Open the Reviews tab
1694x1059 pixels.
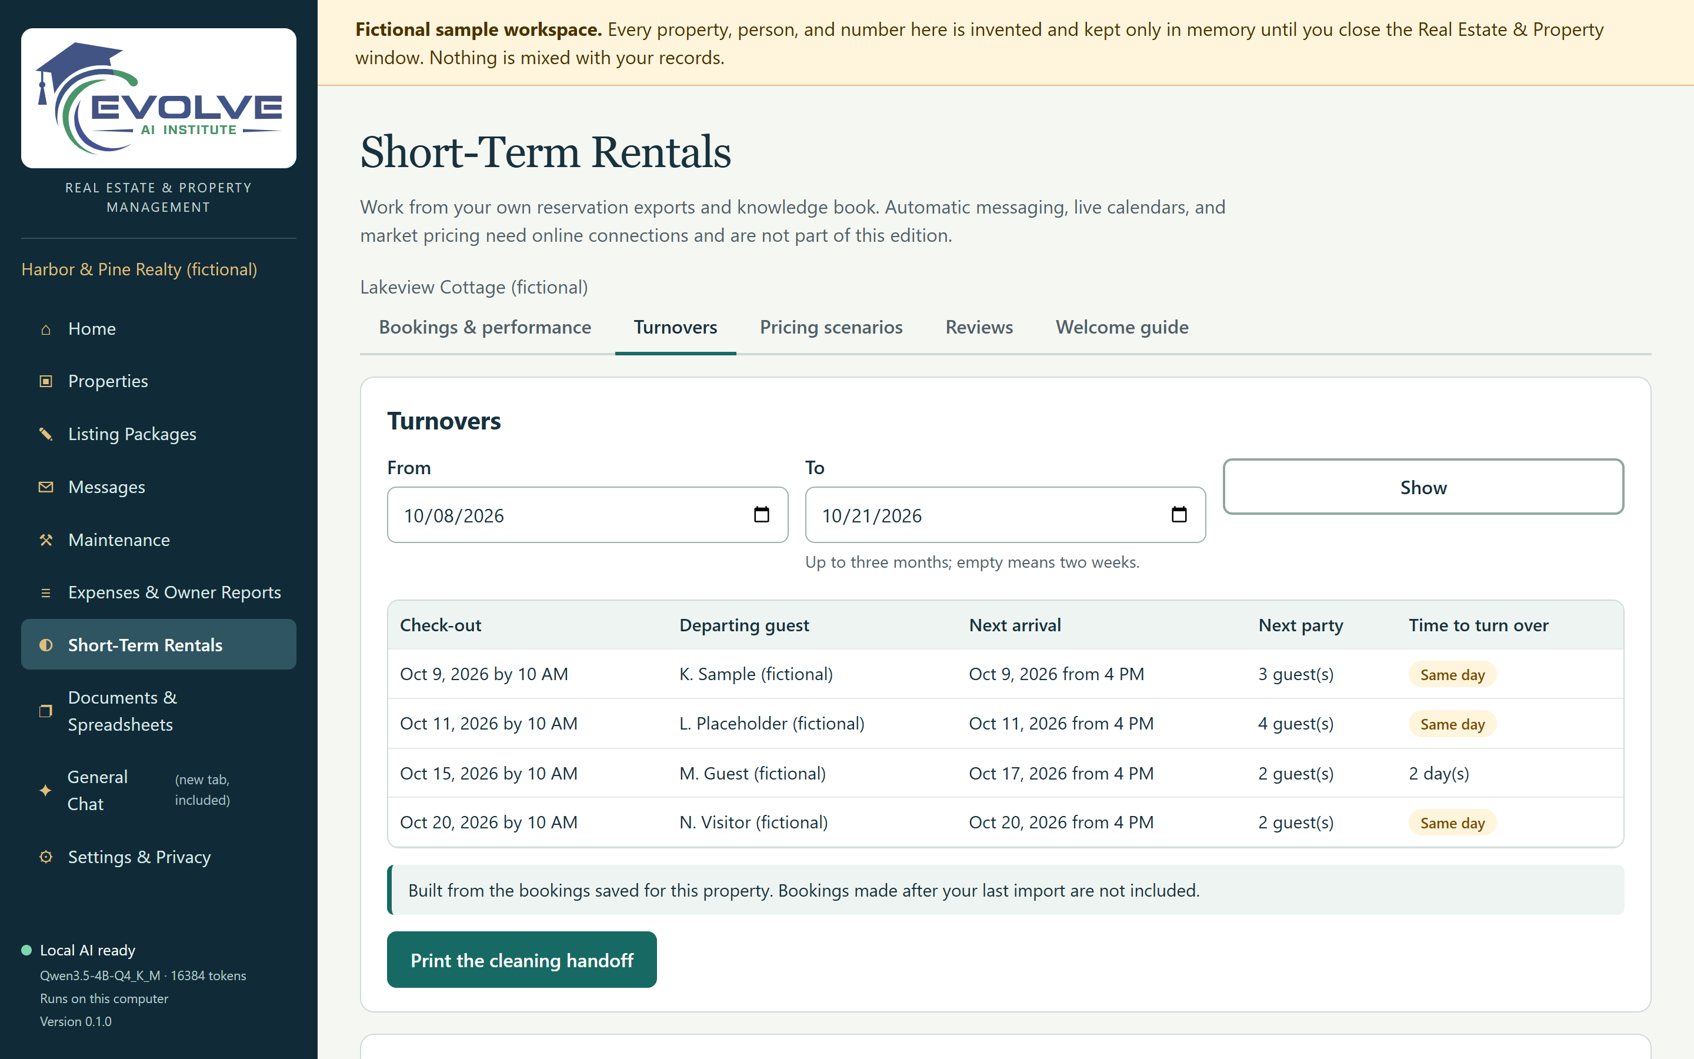[x=979, y=327]
